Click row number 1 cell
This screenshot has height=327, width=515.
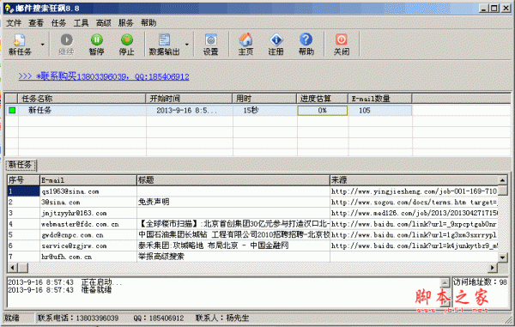24,191
